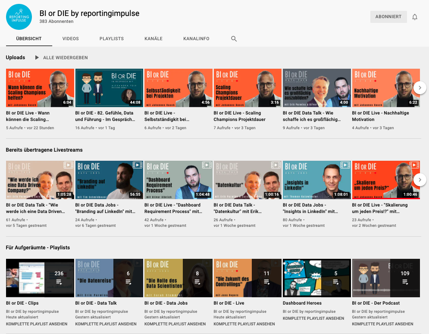Click playlist icon on Dashboard Heroes thumbnail

click(335, 282)
